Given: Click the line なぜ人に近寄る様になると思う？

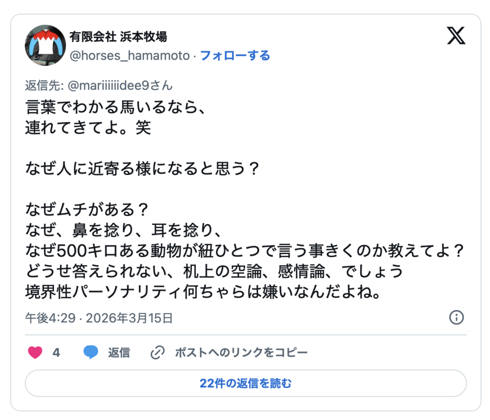Looking at the screenshot, I should [x=143, y=169].
